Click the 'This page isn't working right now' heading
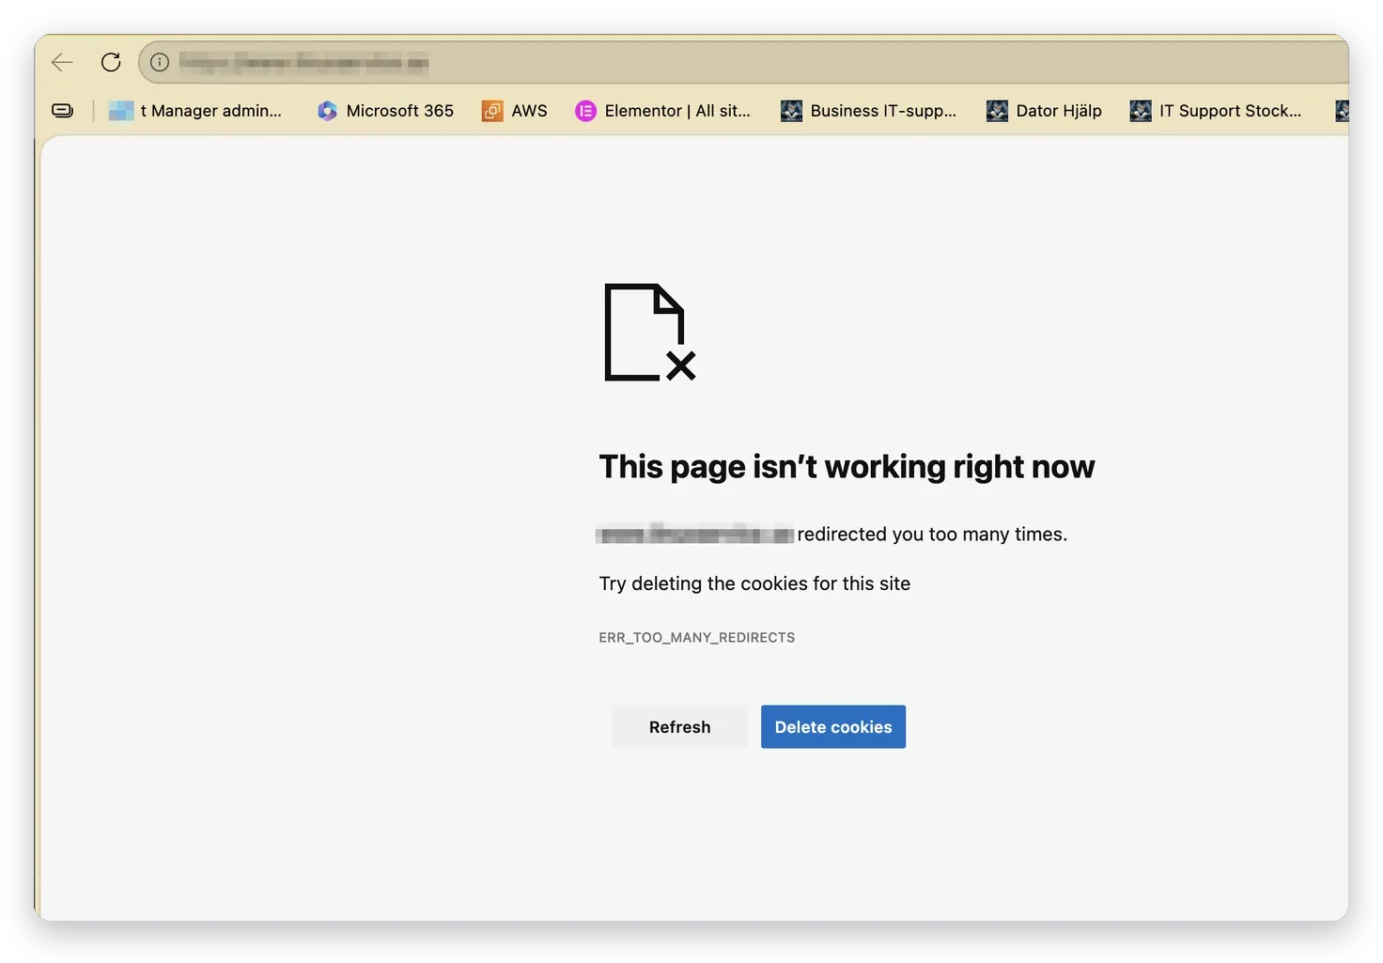Viewport: 1383px width, 963px height. tap(847, 467)
